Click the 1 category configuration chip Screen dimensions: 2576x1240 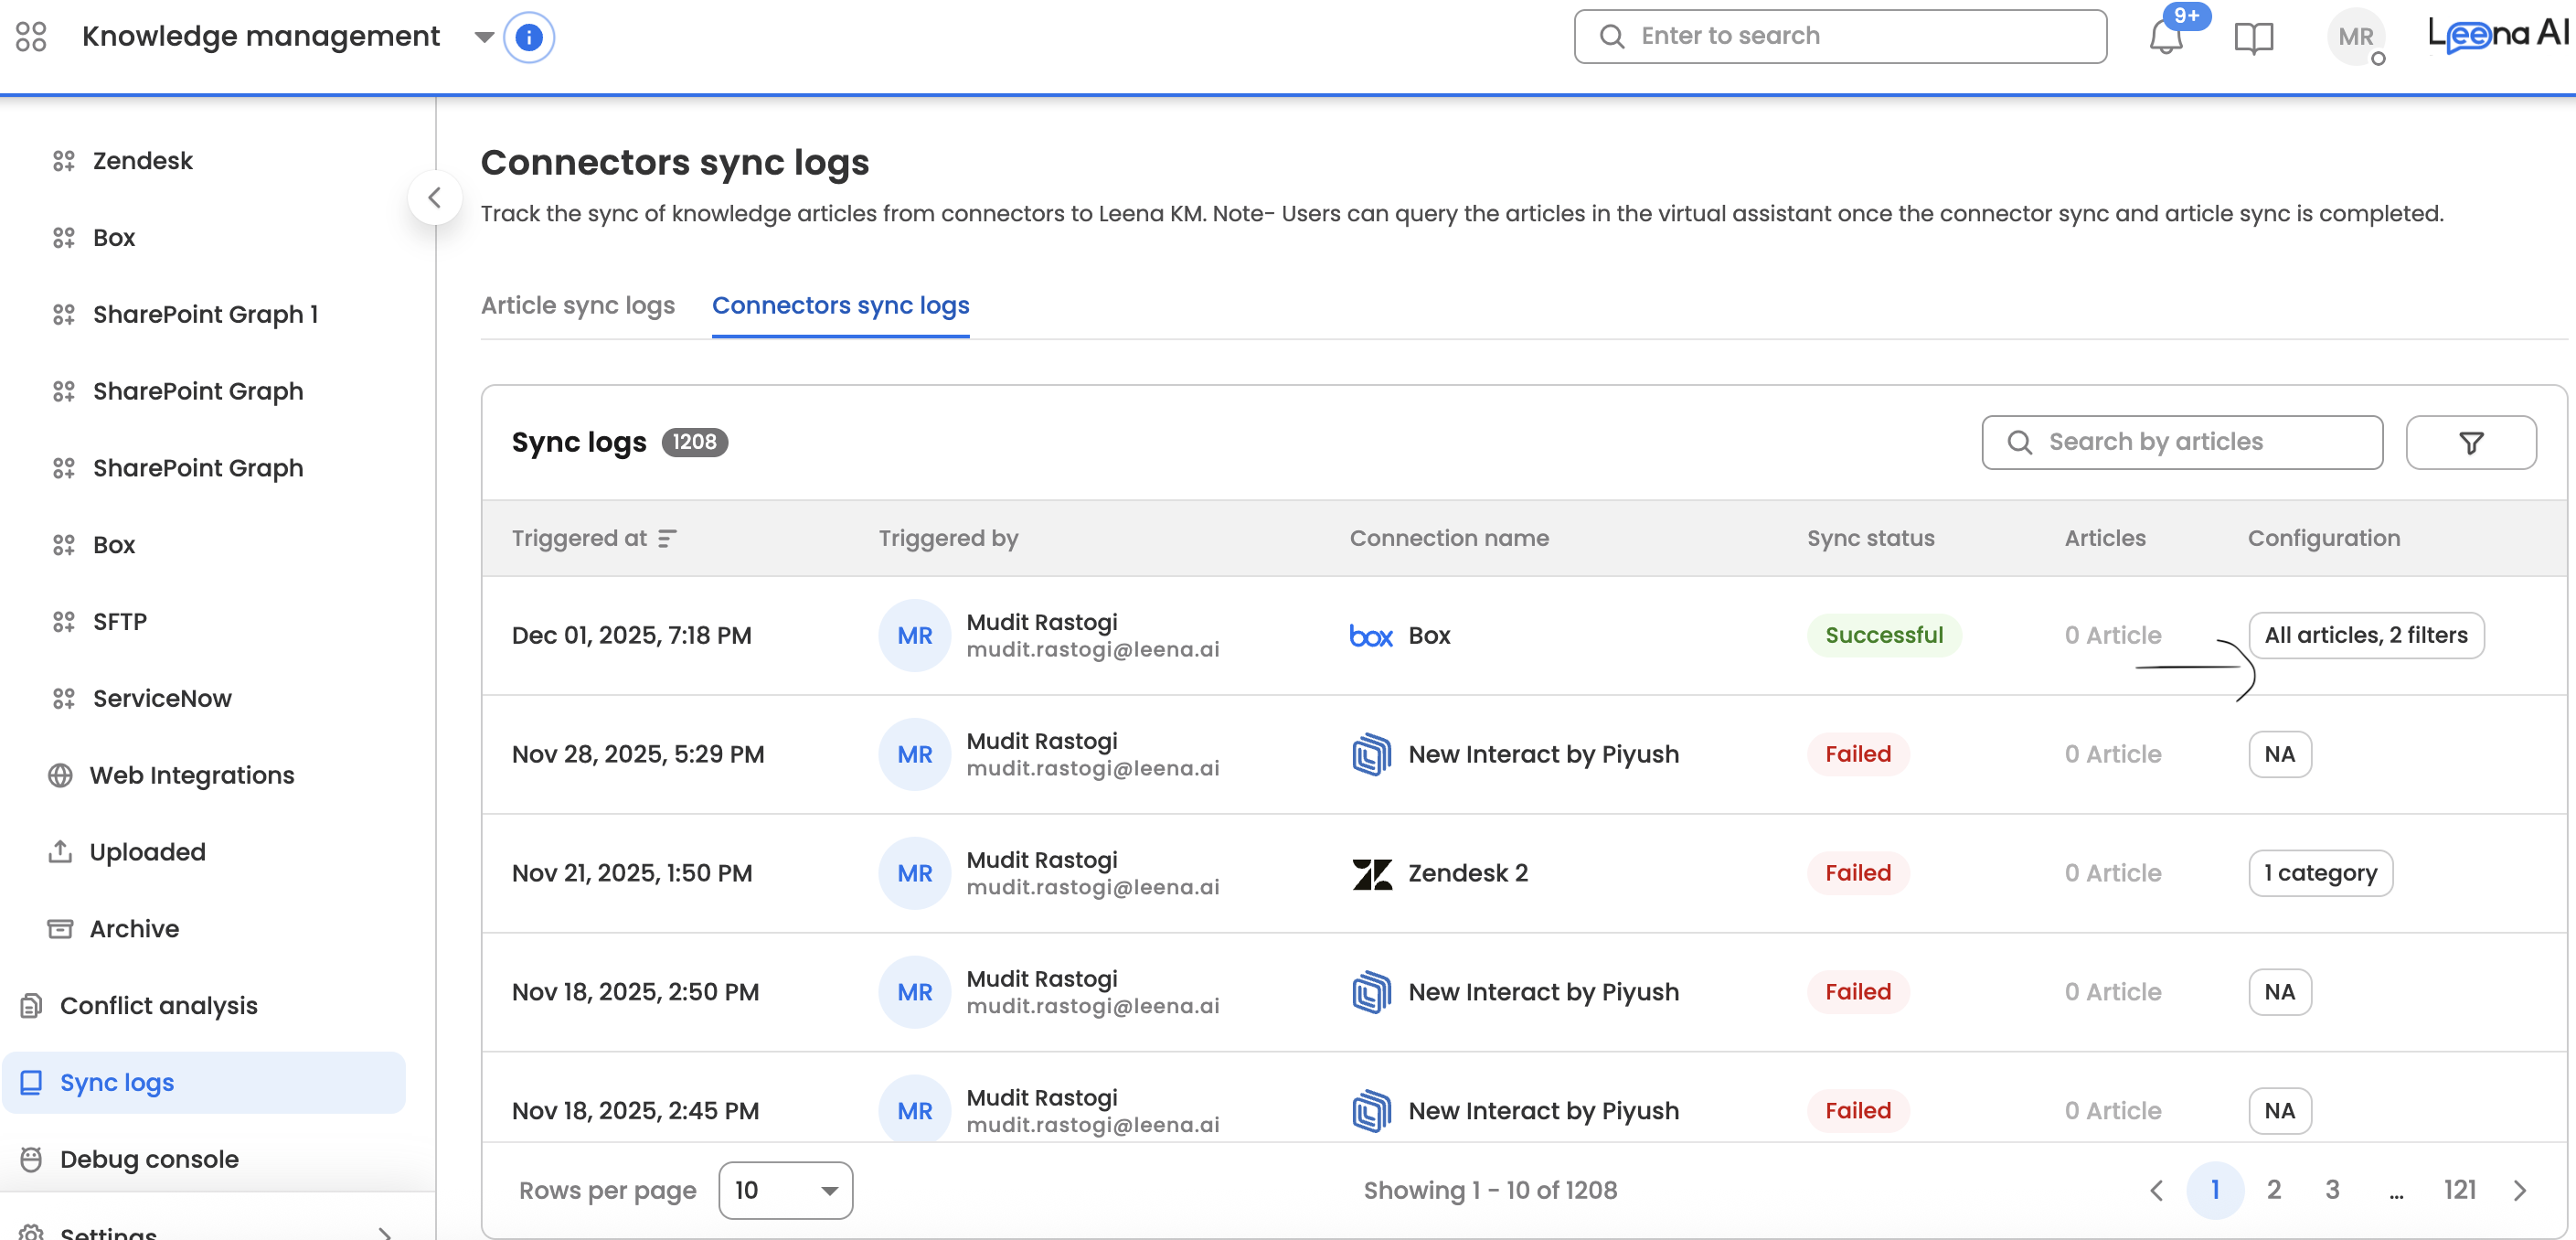2319,873
